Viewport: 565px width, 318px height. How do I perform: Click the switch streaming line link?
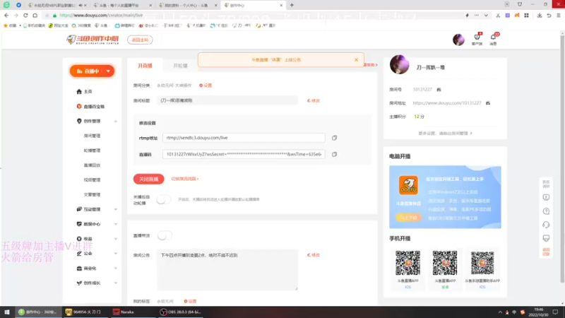click(x=185, y=179)
